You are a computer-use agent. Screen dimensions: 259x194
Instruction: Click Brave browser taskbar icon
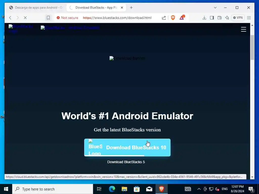[x=162, y=189]
